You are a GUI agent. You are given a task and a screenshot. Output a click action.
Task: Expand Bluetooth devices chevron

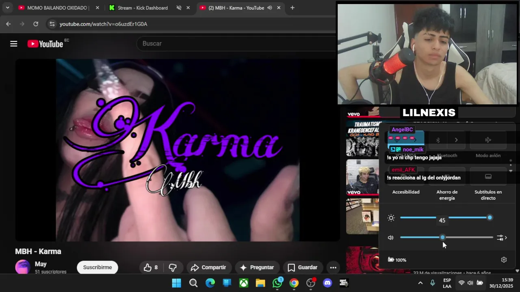click(456, 140)
